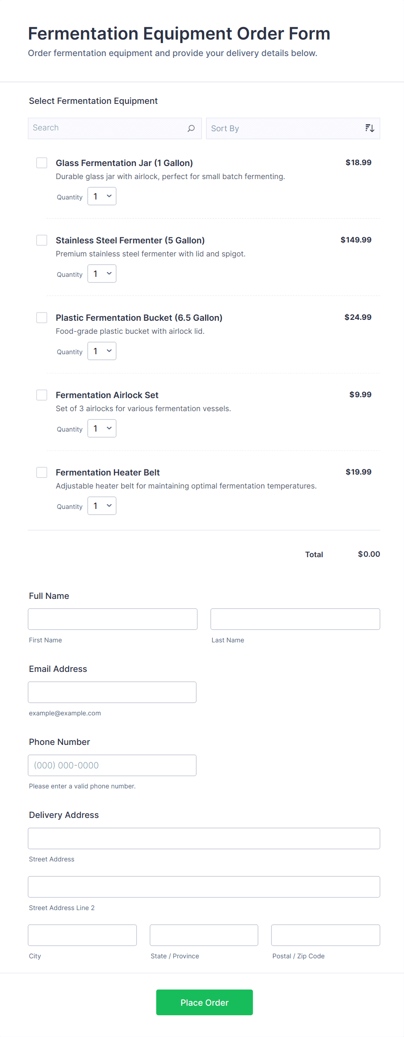The width and height of the screenshot is (404, 1037).
Task: Tick the Plastic Fermentation Bucket checkbox
Action: (x=42, y=318)
